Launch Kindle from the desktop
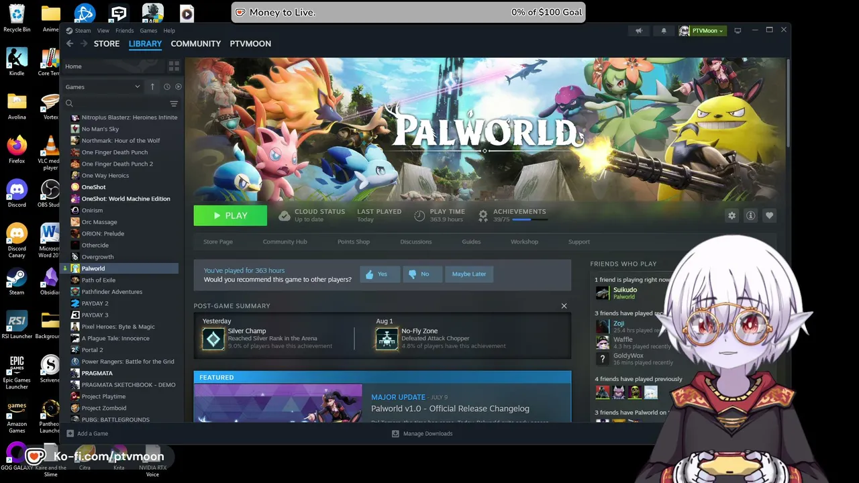Screen dimensions: 859x483 pyautogui.click(x=17, y=62)
